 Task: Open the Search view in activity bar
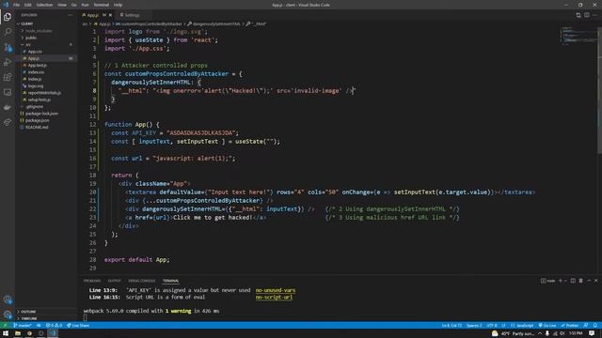click(8, 32)
